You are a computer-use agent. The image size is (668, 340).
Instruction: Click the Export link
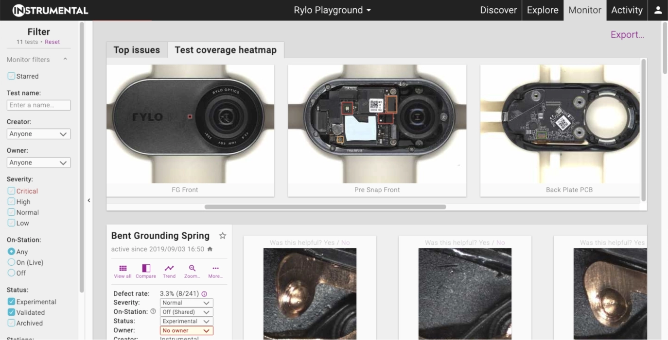[627, 34]
